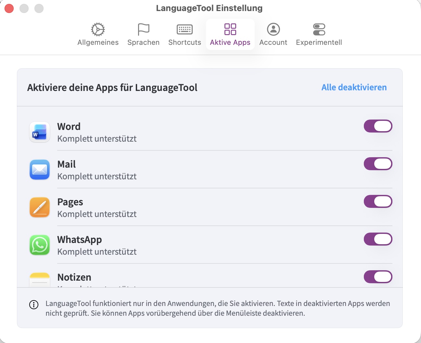
Task: Turn off the Mail toggle
Action: [x=378, y=164]
